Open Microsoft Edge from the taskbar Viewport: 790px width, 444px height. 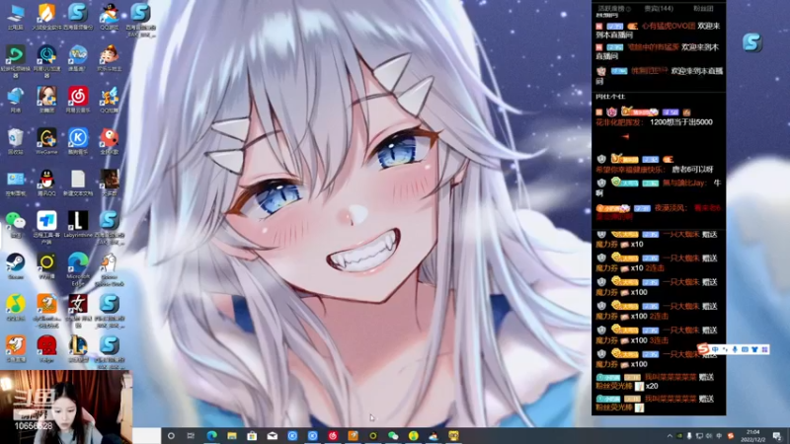click(211, 436)
